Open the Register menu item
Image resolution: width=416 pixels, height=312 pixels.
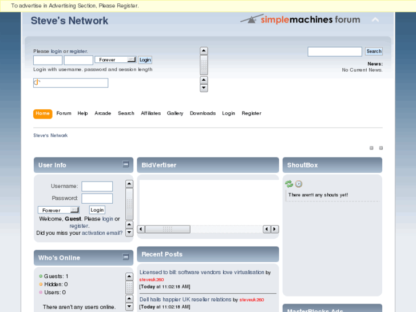[251, 113]
